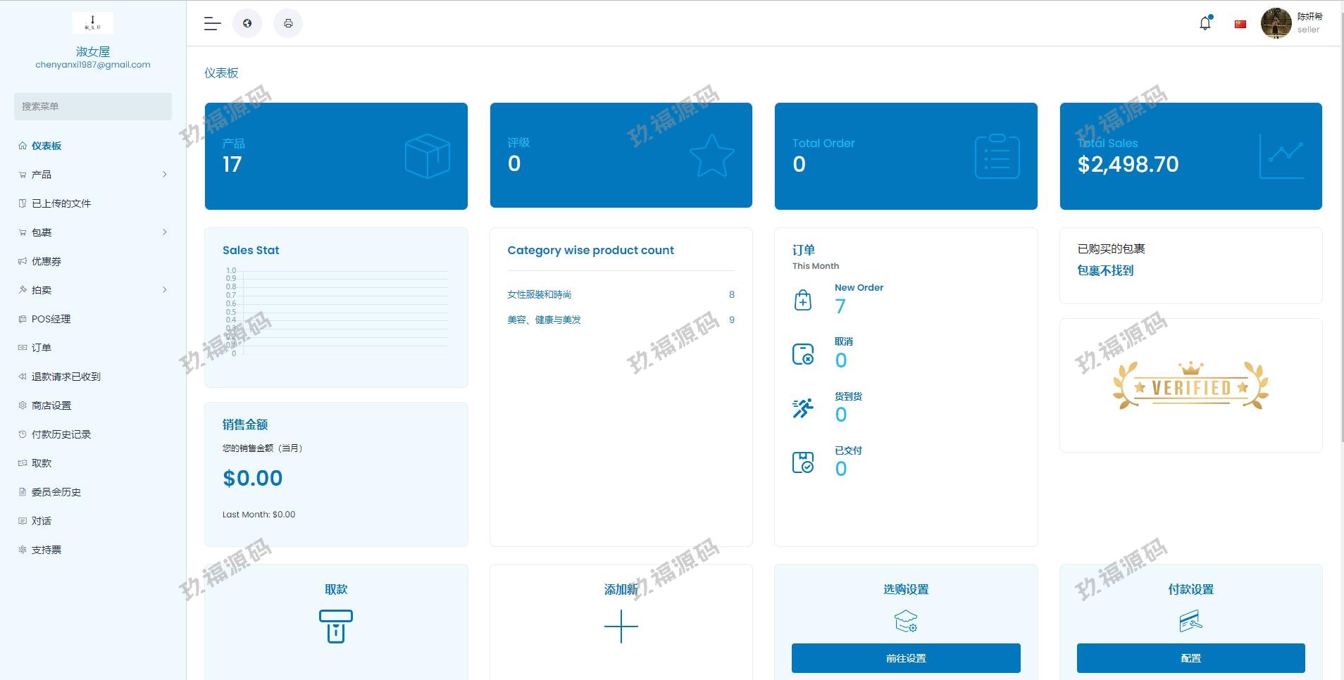
Task: Click the 配置 button
Action: click(1190, 658)
